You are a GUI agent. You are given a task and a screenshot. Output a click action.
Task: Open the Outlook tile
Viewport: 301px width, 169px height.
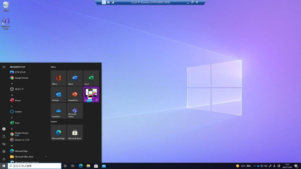point(59,94)
